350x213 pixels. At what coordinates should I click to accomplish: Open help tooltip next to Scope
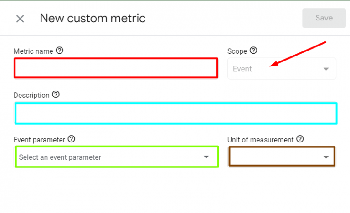pos(253,51)
